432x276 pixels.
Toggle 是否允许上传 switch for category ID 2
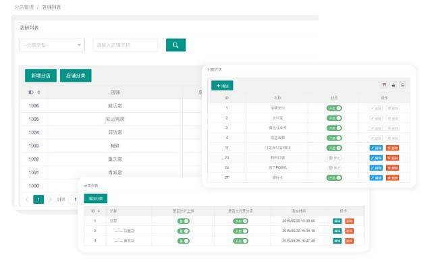pos(182,231)
